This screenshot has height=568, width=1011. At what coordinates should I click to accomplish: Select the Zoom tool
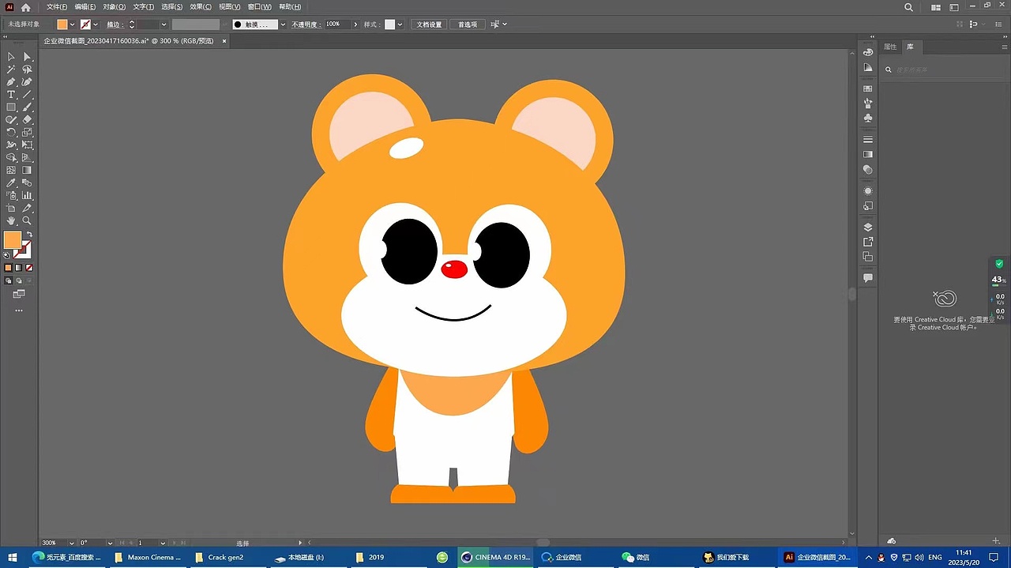point(26,220)
